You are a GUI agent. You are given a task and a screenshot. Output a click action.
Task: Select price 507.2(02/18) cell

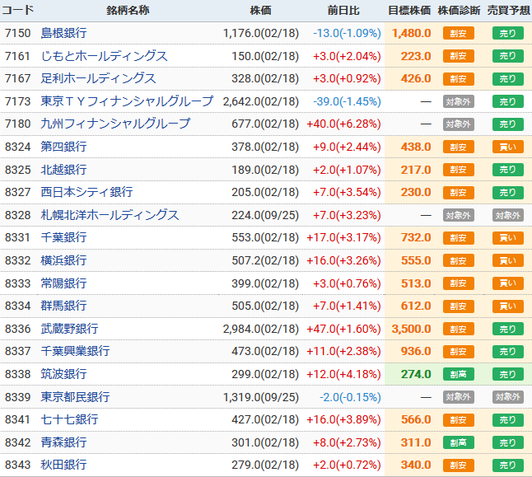pyautogui.click(x=265, y=260)
